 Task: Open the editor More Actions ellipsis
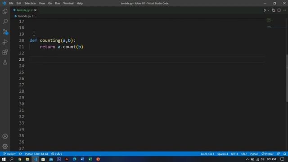point(284,10)
